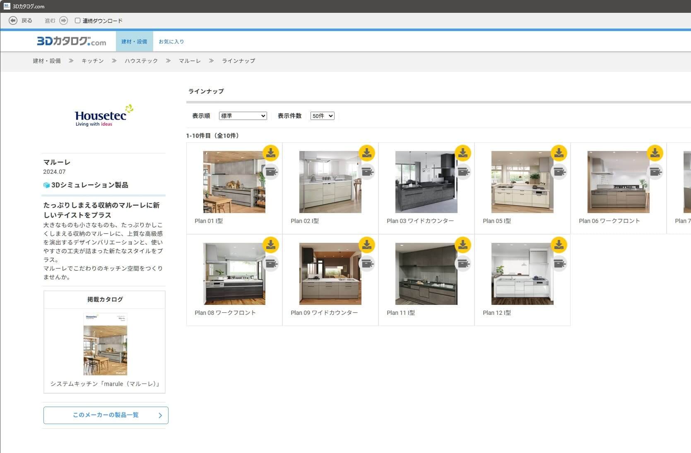The image size is (691, 453).
Task: Download the Plan 11 I-type kitchen
Action: (463, 245)
